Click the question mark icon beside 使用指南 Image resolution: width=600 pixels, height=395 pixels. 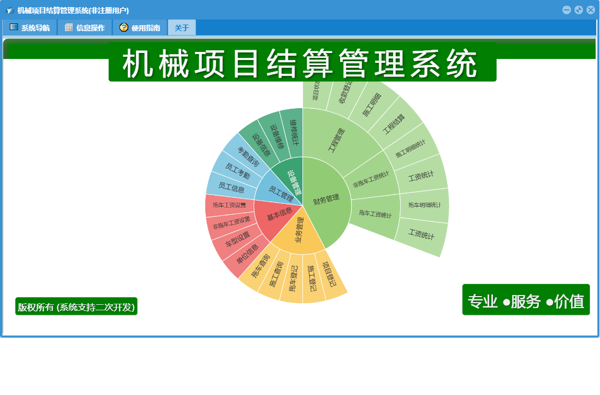point(123,27)
